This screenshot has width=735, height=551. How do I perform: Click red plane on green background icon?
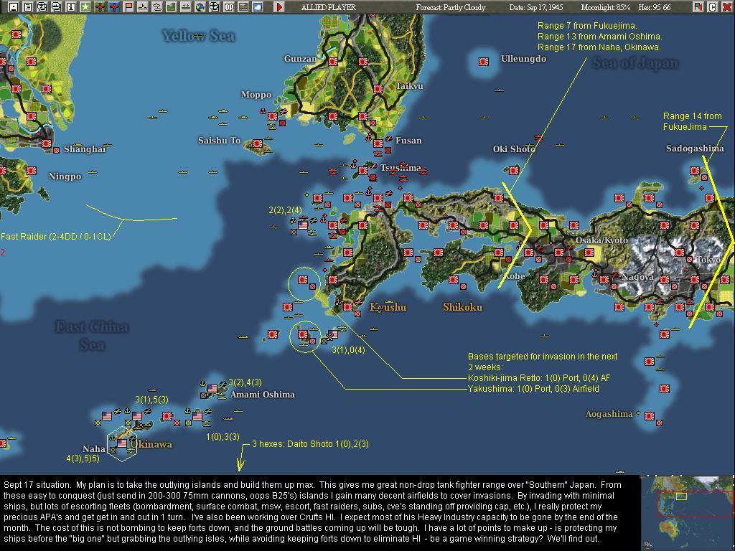click(100, 6)
